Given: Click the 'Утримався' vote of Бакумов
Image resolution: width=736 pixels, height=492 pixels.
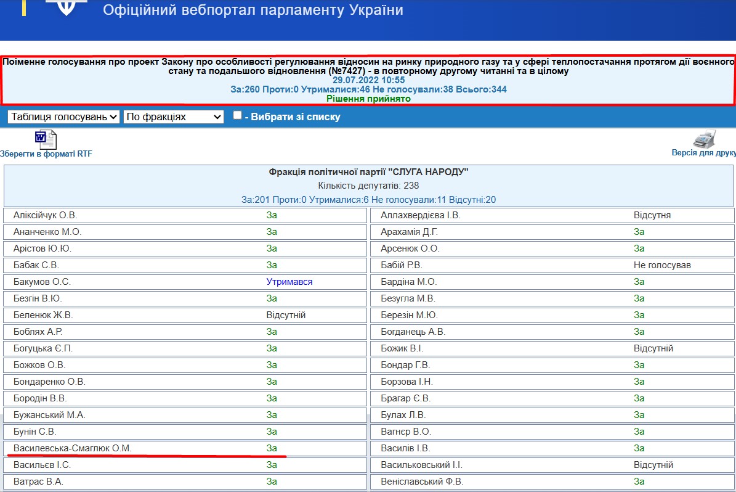Looking at the screenshot, I should pos(289,282).
